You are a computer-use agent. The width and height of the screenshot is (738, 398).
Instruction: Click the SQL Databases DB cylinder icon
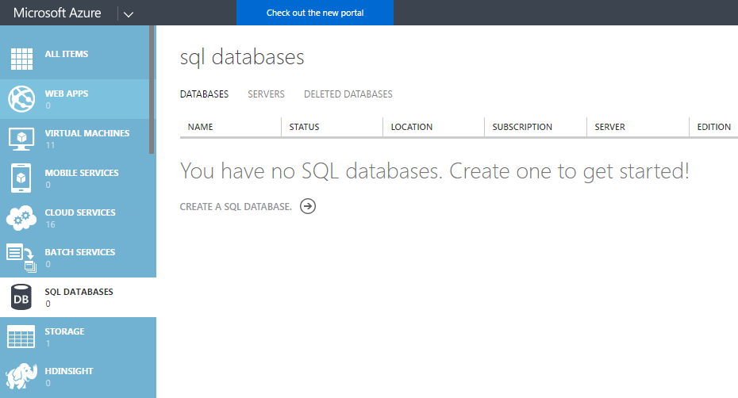tap(21, 297)
